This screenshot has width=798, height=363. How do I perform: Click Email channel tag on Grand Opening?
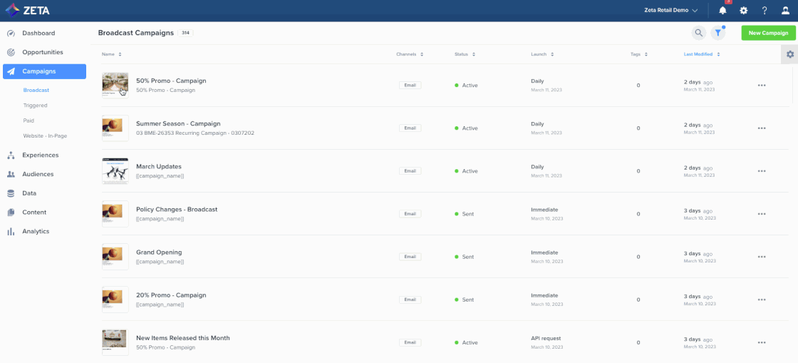[x=410, y=257]
